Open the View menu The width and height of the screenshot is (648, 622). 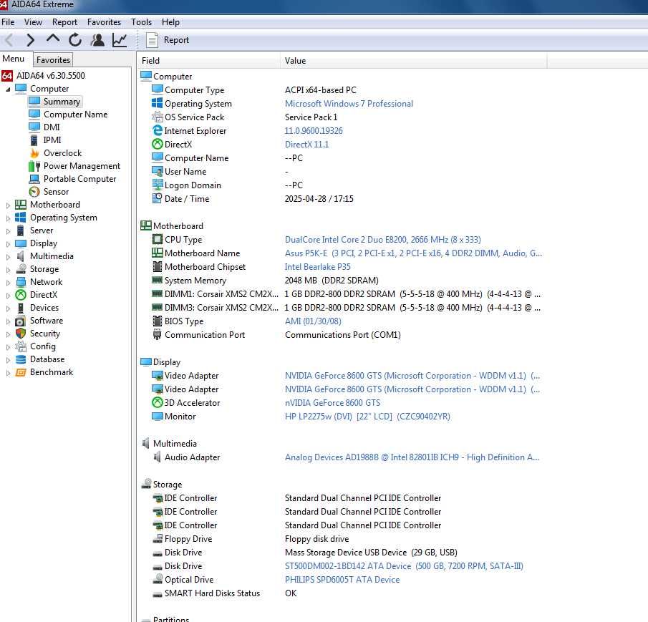tap(33, 22)
